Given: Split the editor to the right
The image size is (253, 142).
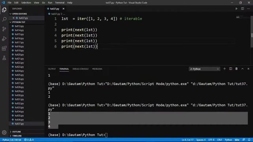Looking at the screenshot, I should (x=242, y=9).
